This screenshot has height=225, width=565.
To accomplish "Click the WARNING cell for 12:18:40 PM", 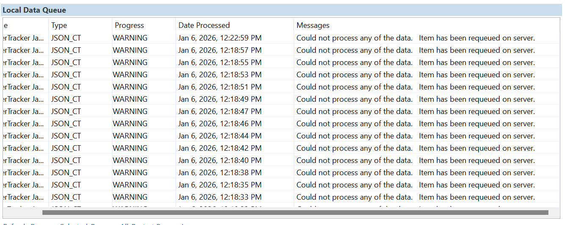I will (130, 160).
